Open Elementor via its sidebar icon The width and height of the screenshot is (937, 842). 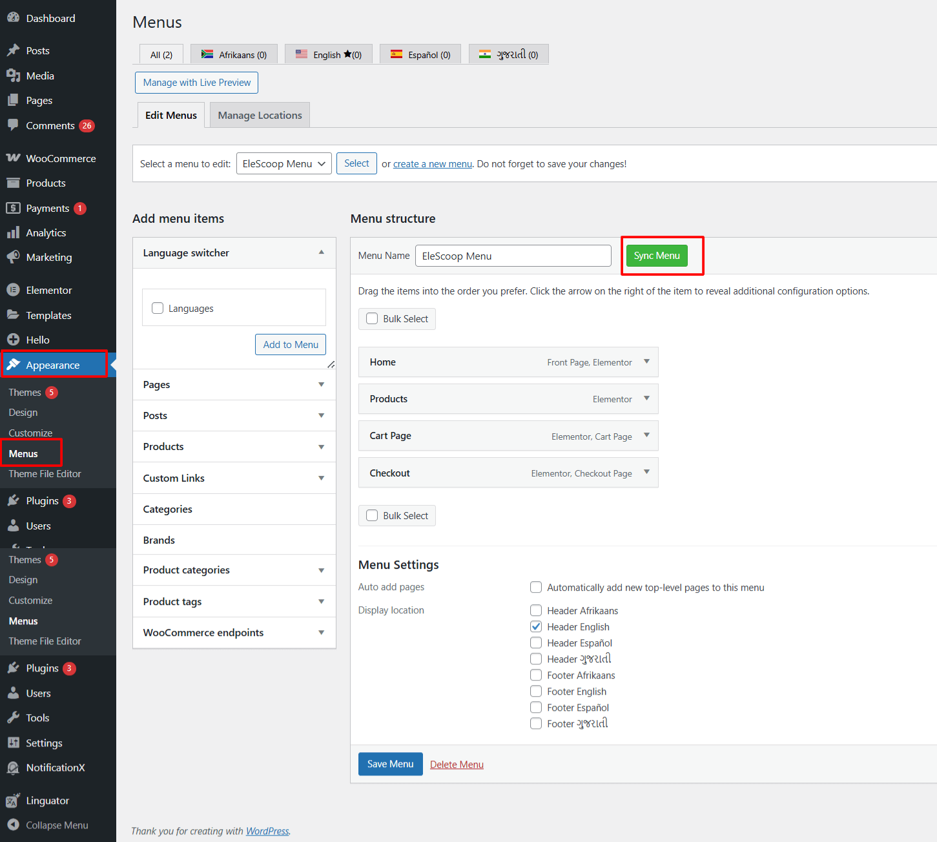point(13,290)
